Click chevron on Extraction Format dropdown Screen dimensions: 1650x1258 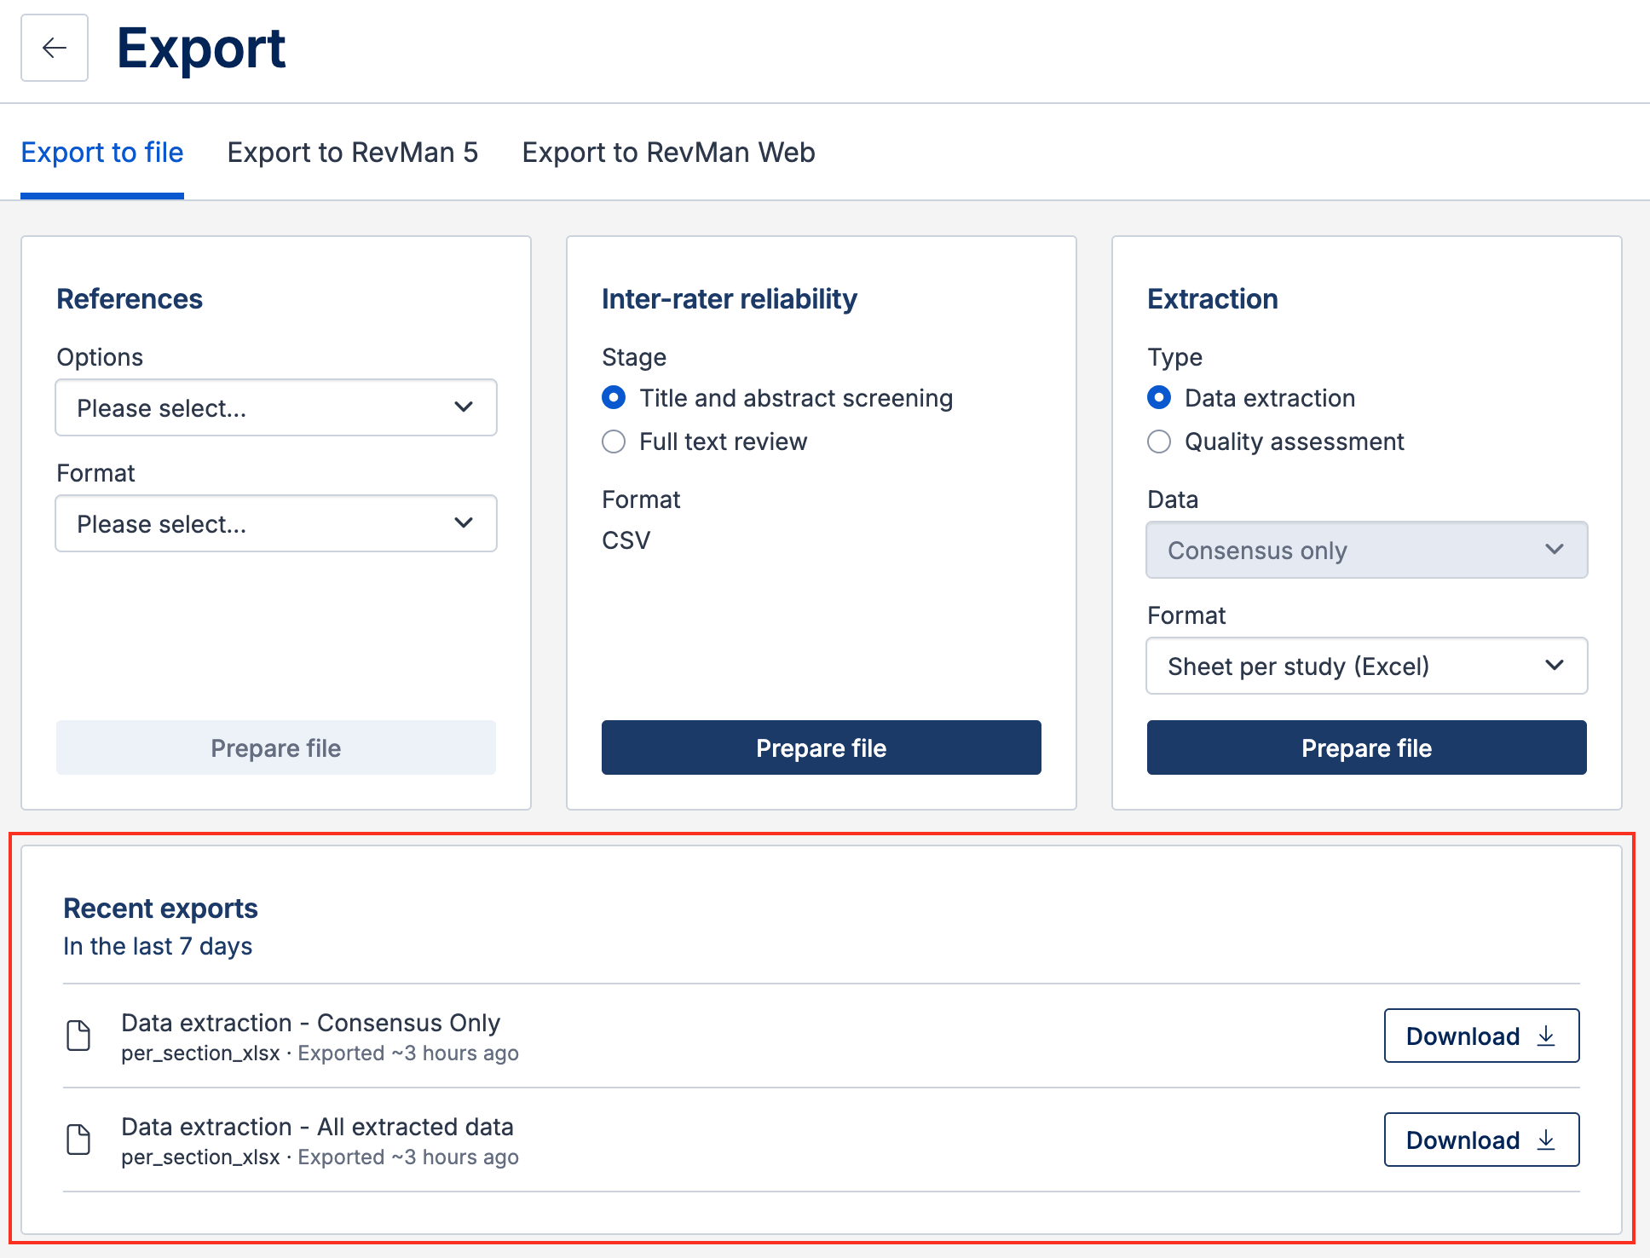click(x=1554, y=665)
